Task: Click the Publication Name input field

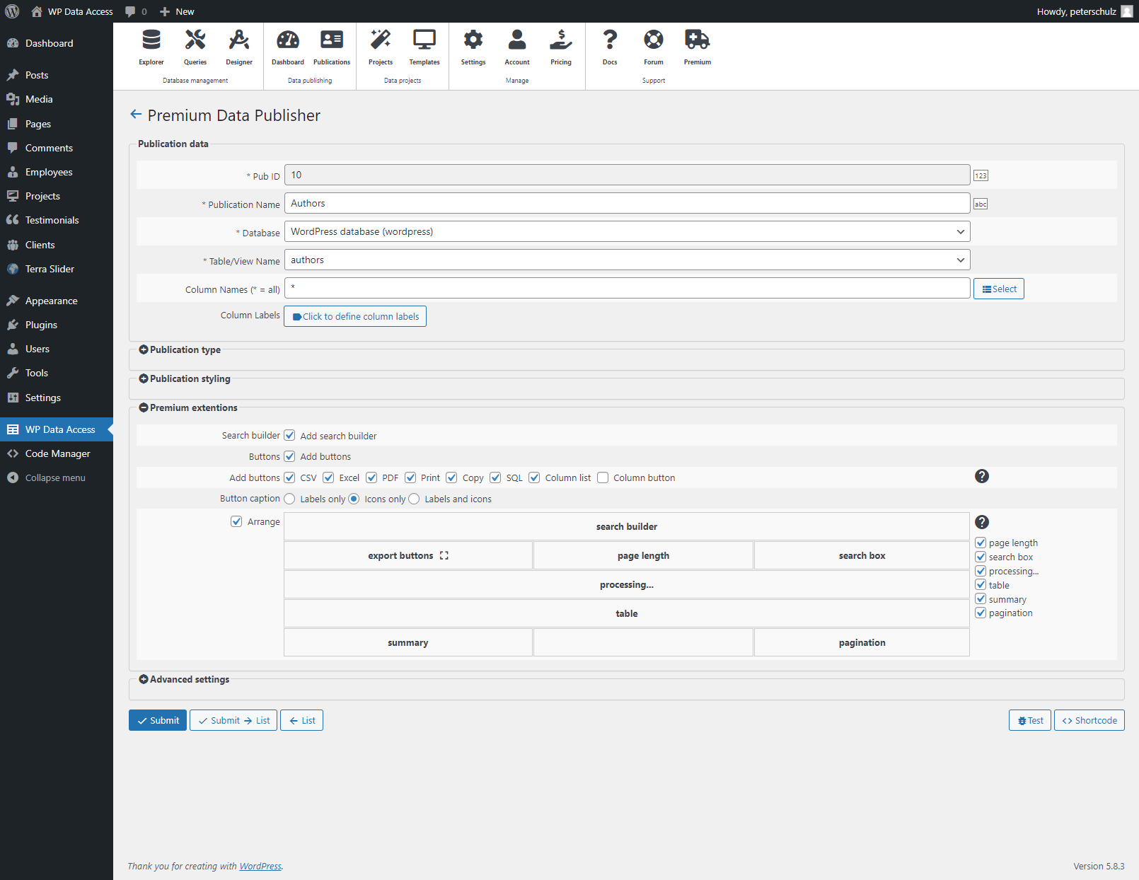Action: click(x=627, y=203)
